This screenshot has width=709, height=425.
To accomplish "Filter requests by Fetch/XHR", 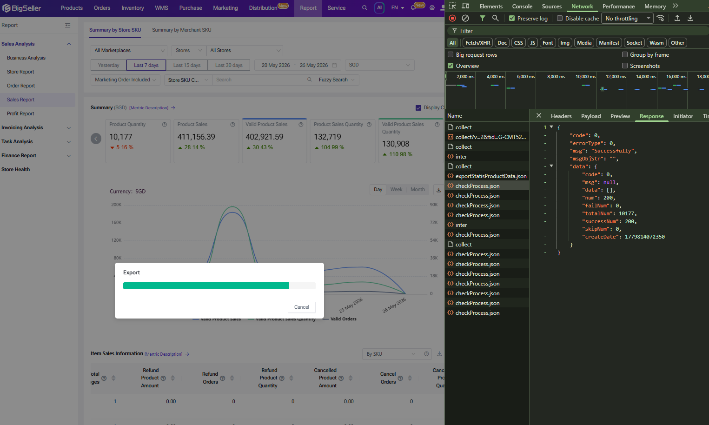I will point(477,43).
